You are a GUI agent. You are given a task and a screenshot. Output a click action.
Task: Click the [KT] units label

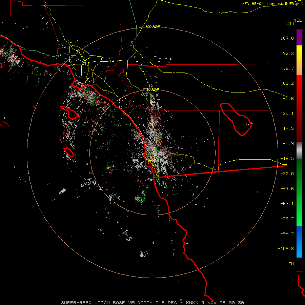pyautogui.click(x=289, y=23)
